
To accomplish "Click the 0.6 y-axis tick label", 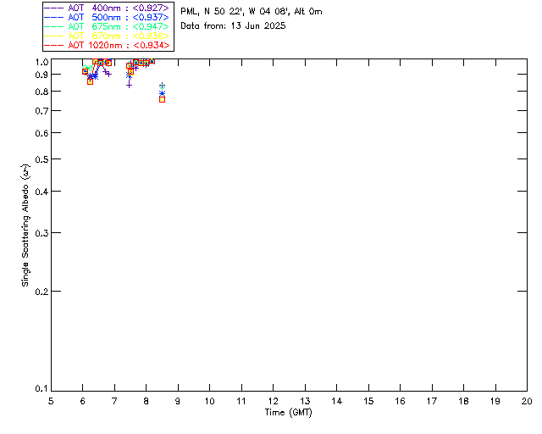I will click(41, 133).
